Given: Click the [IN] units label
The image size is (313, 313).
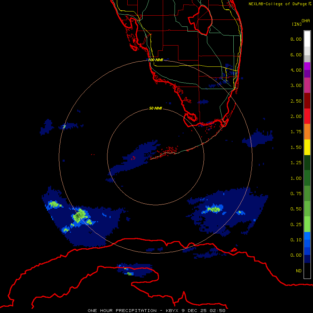Looking at the screenshot, I should [x=297, y=24].
